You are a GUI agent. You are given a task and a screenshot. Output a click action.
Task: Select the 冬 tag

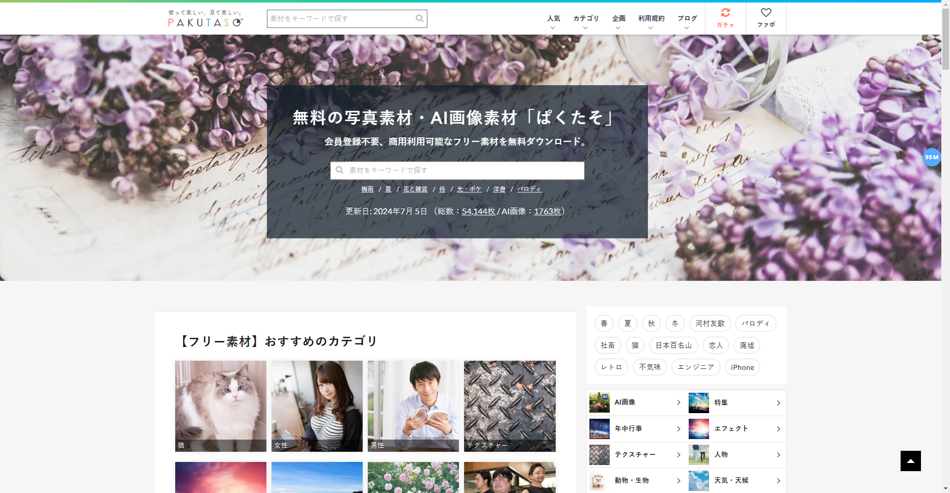pos(675,324)
